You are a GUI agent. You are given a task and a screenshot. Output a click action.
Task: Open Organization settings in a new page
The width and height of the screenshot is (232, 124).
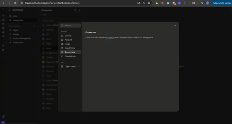(70, 66)
